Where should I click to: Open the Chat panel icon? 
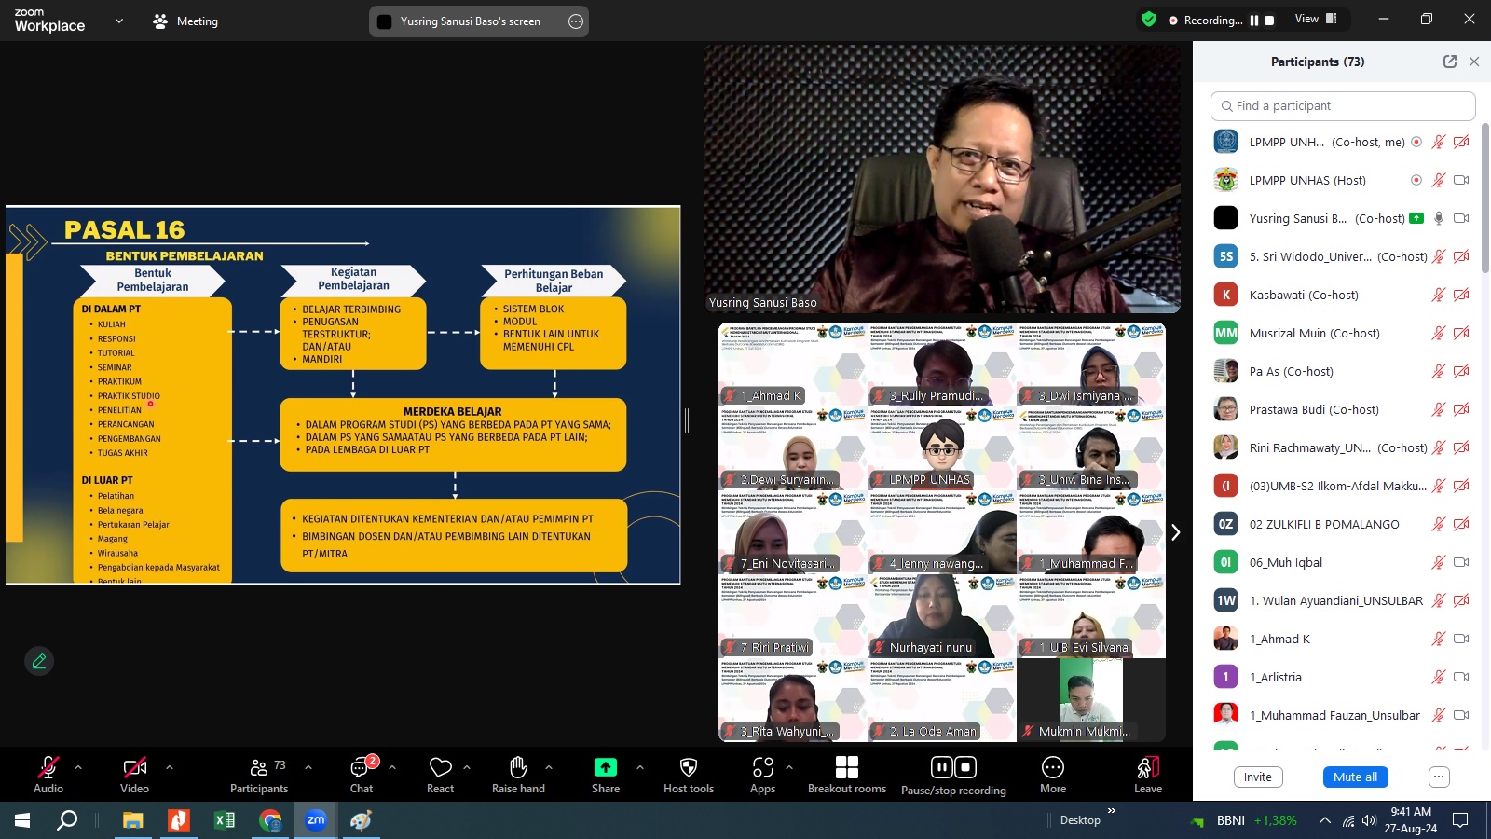tap(361, 768)
